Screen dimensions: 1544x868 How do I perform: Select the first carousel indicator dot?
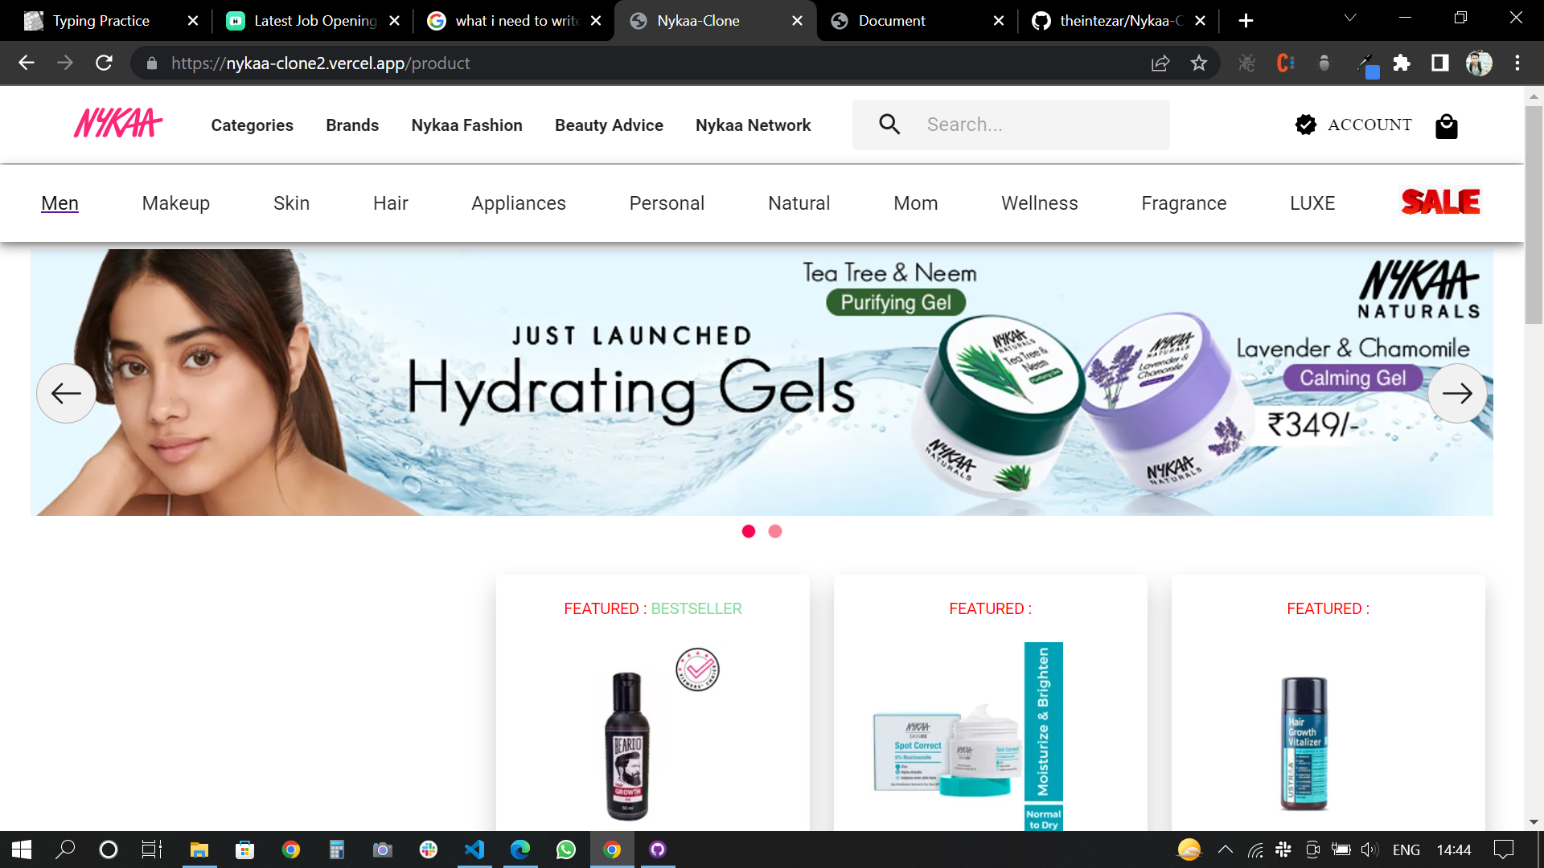pos(749,531)
